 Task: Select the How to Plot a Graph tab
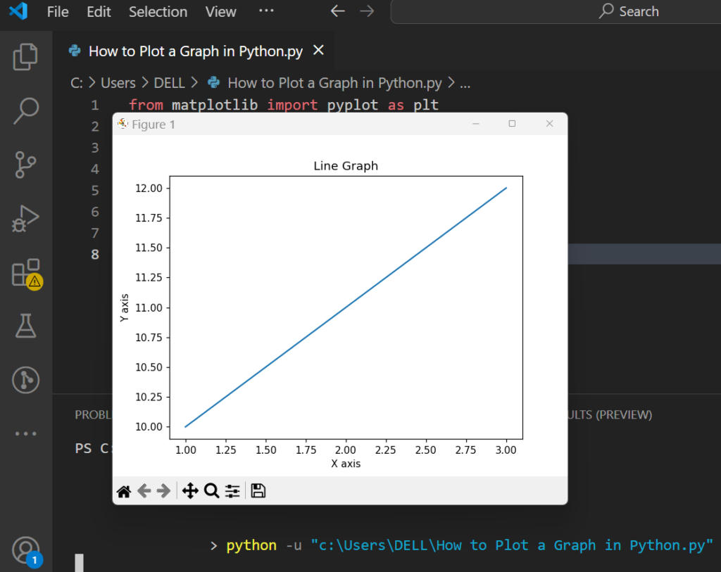point(192,51)
